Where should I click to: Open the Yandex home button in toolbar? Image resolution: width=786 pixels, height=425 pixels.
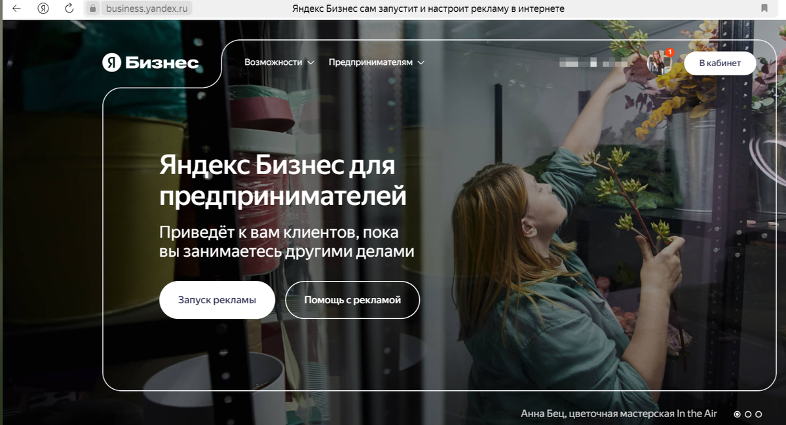pos(43,9)
